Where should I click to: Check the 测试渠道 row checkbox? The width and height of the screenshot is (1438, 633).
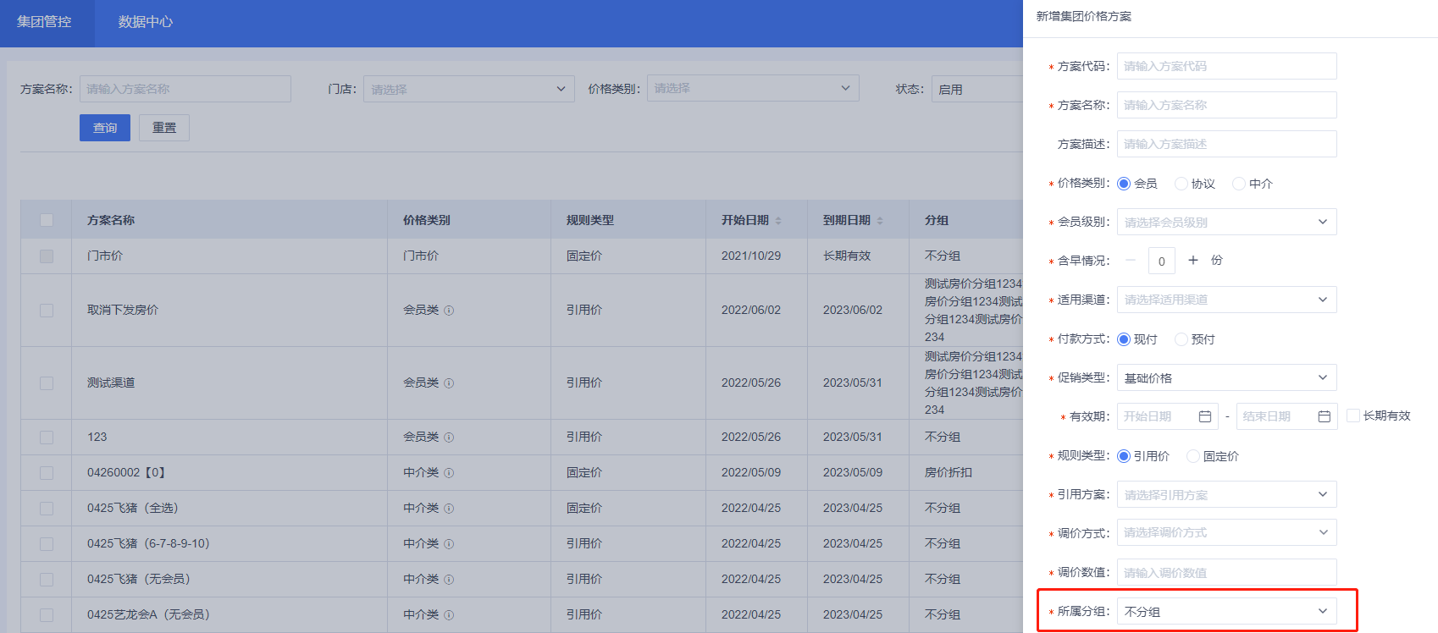[47, 383]
